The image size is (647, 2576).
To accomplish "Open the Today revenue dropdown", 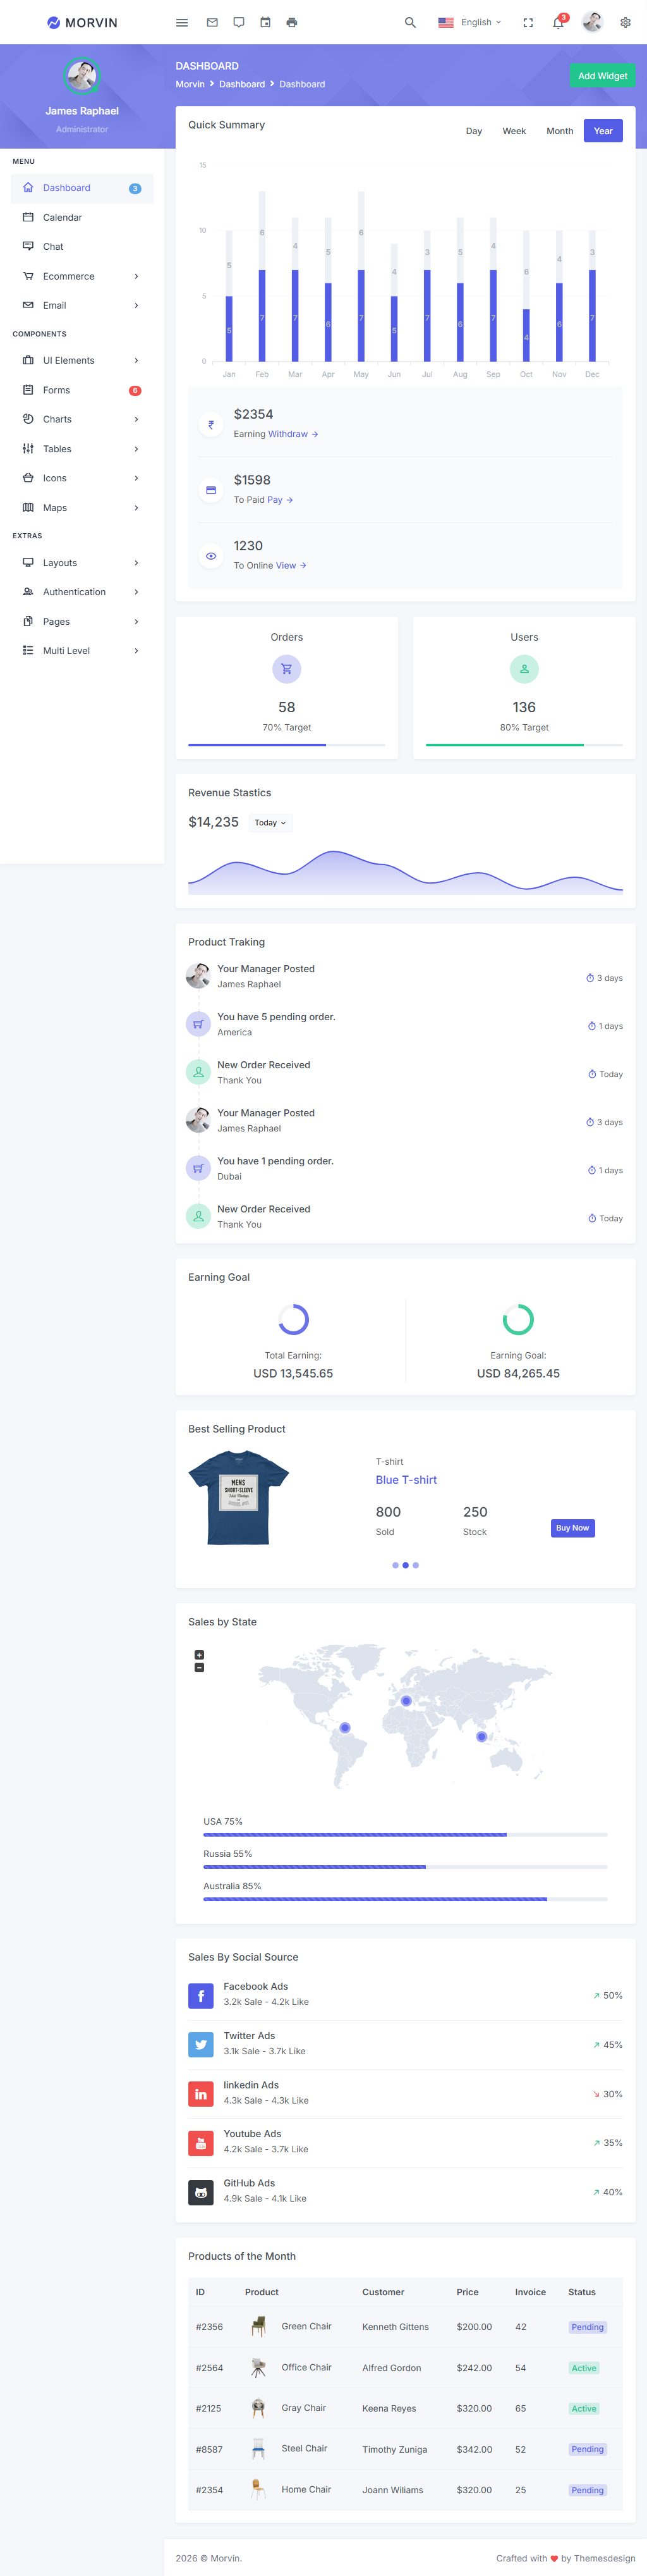I will (270, 823).
